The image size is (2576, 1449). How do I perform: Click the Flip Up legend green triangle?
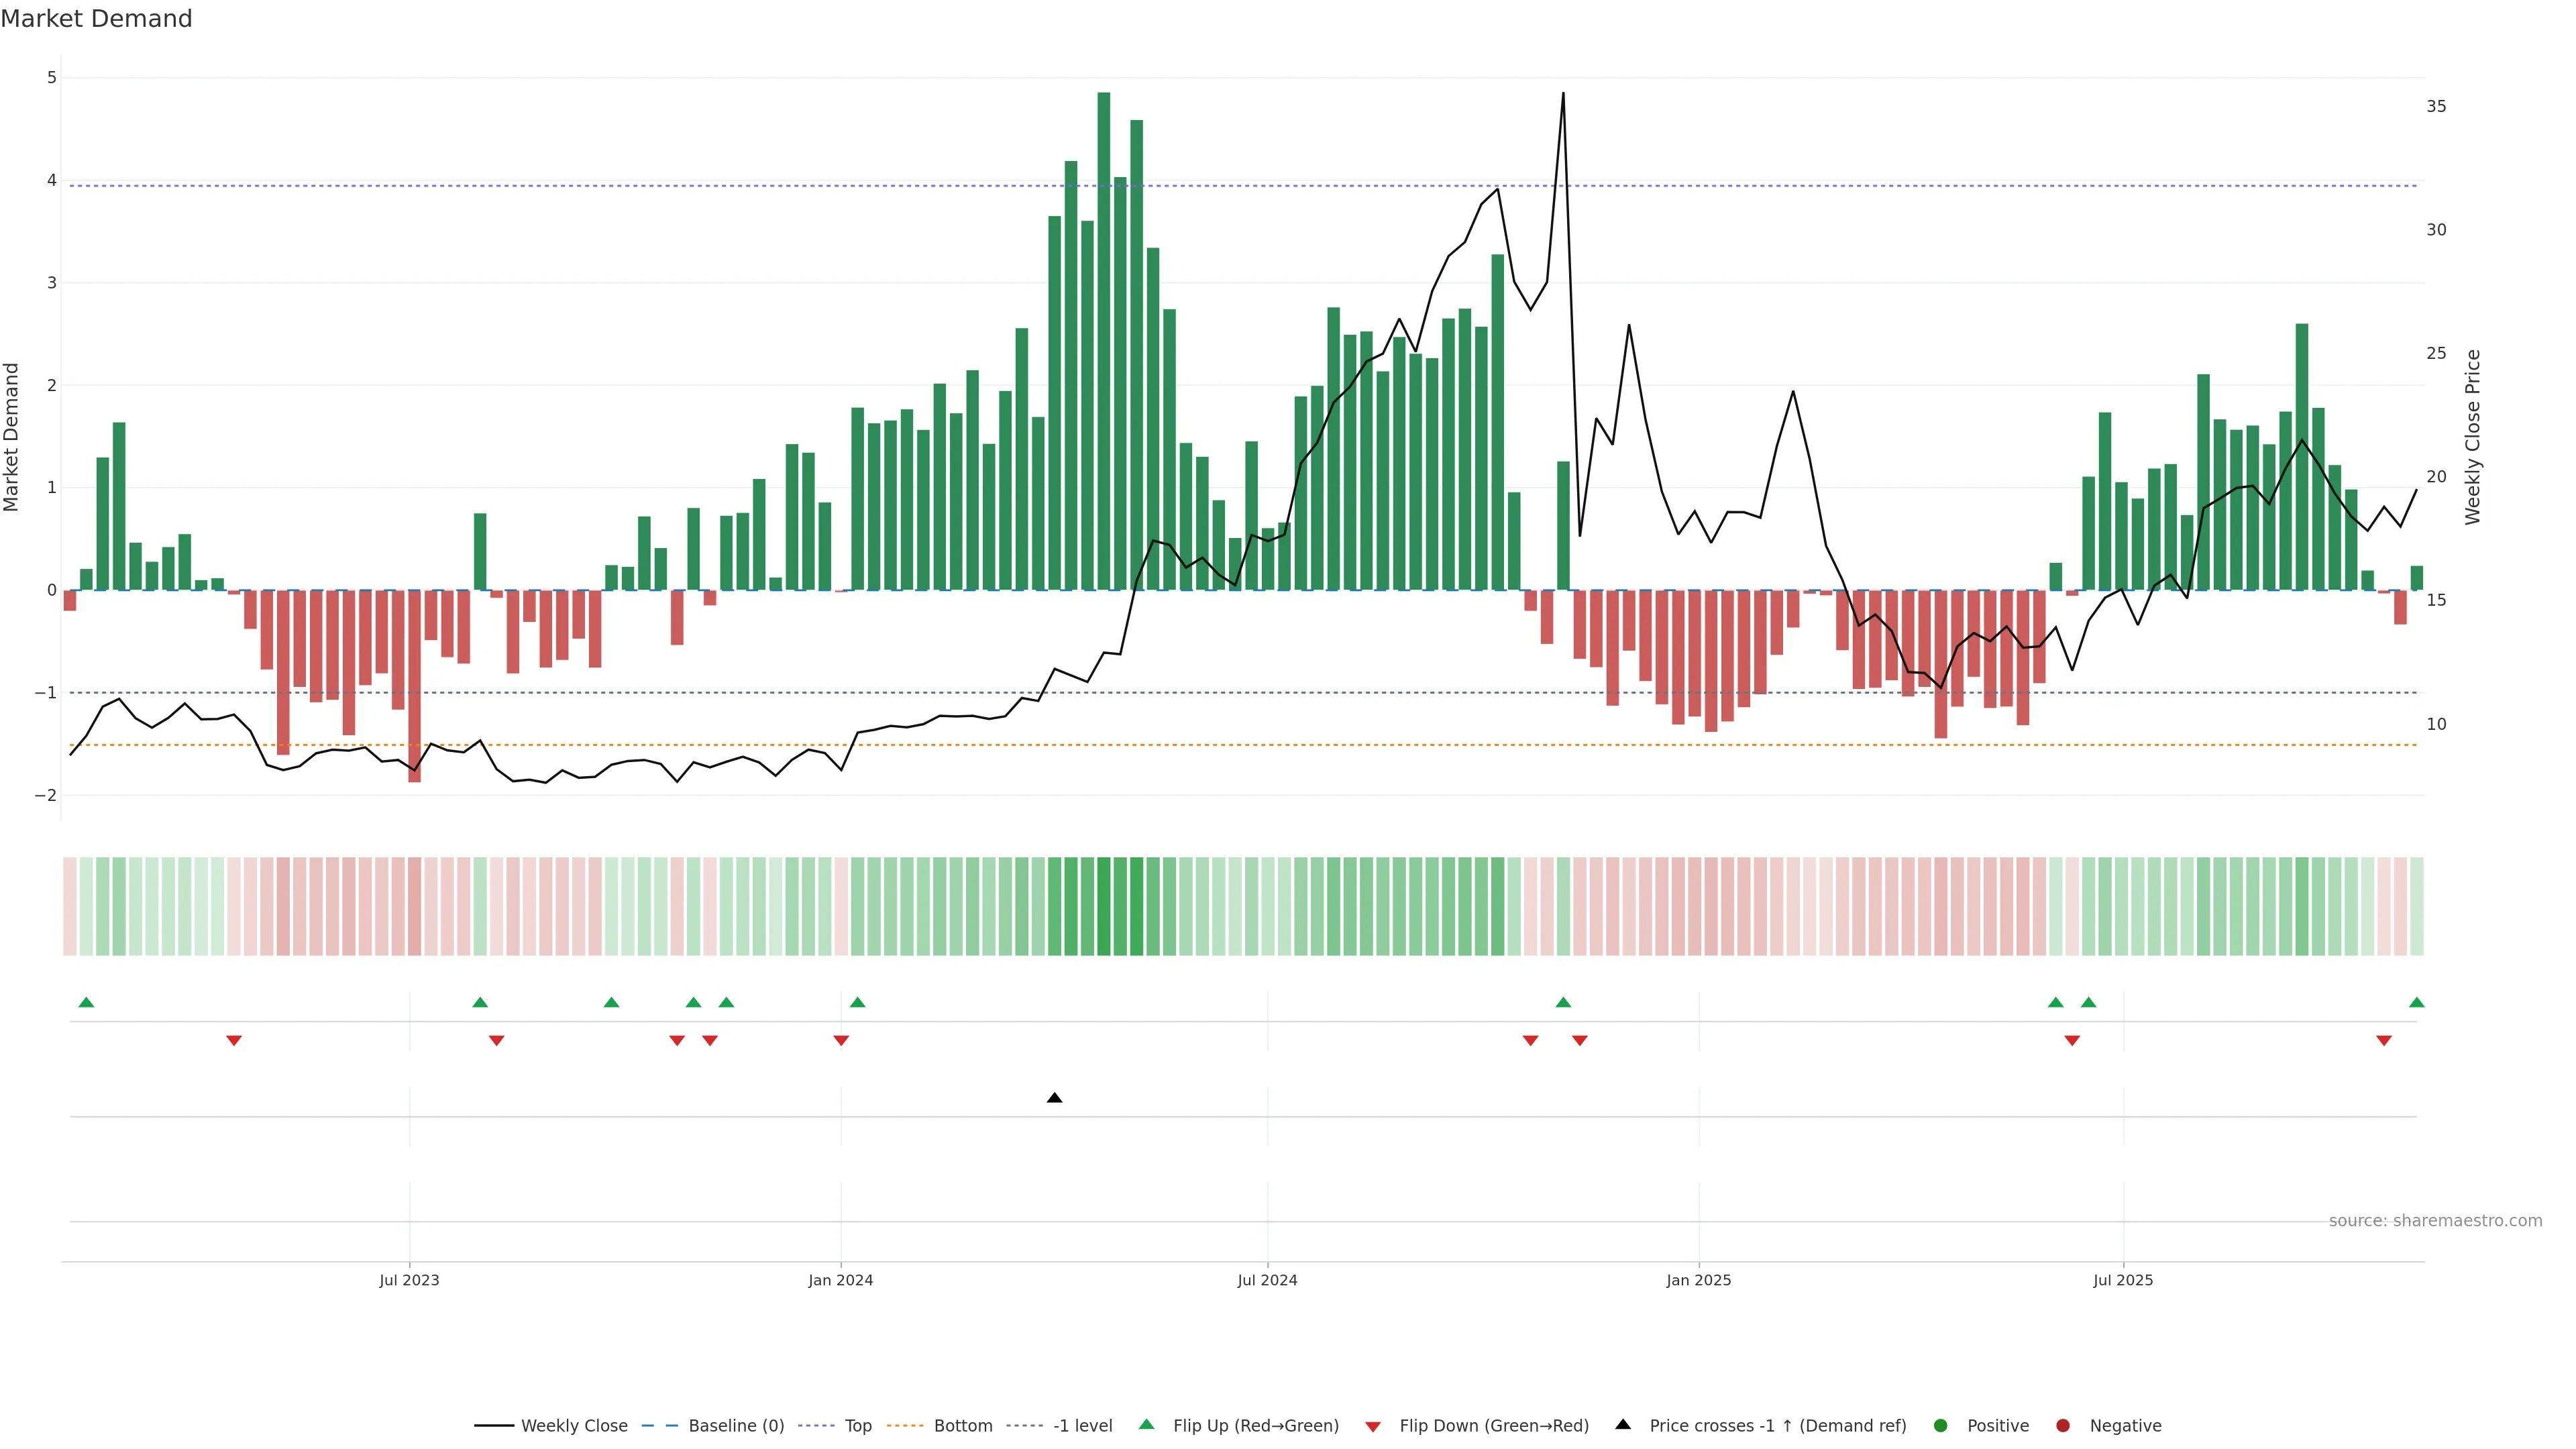tap(1146, 1425)
